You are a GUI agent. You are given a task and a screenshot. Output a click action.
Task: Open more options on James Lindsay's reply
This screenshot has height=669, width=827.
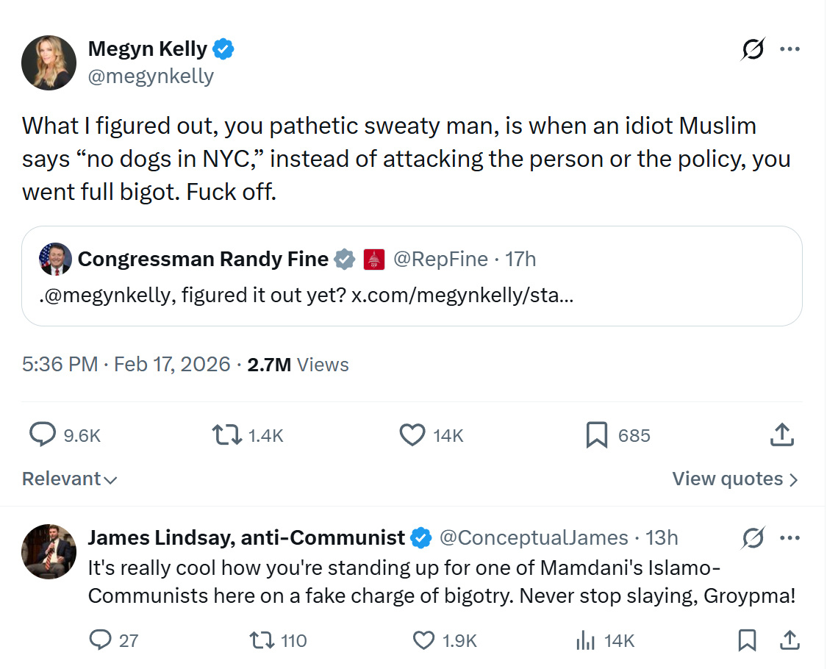coord(790,538)
